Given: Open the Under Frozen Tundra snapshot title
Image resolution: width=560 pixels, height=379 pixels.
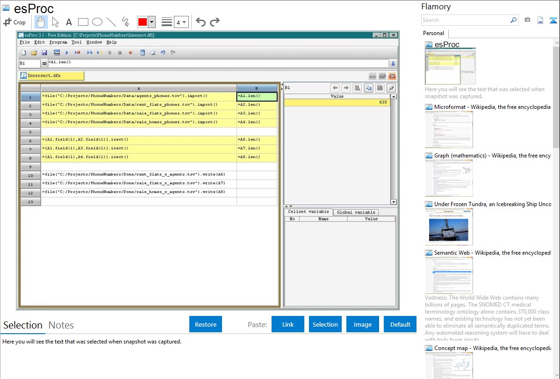Looking at the screenshot, I should [x=493, y=204].
